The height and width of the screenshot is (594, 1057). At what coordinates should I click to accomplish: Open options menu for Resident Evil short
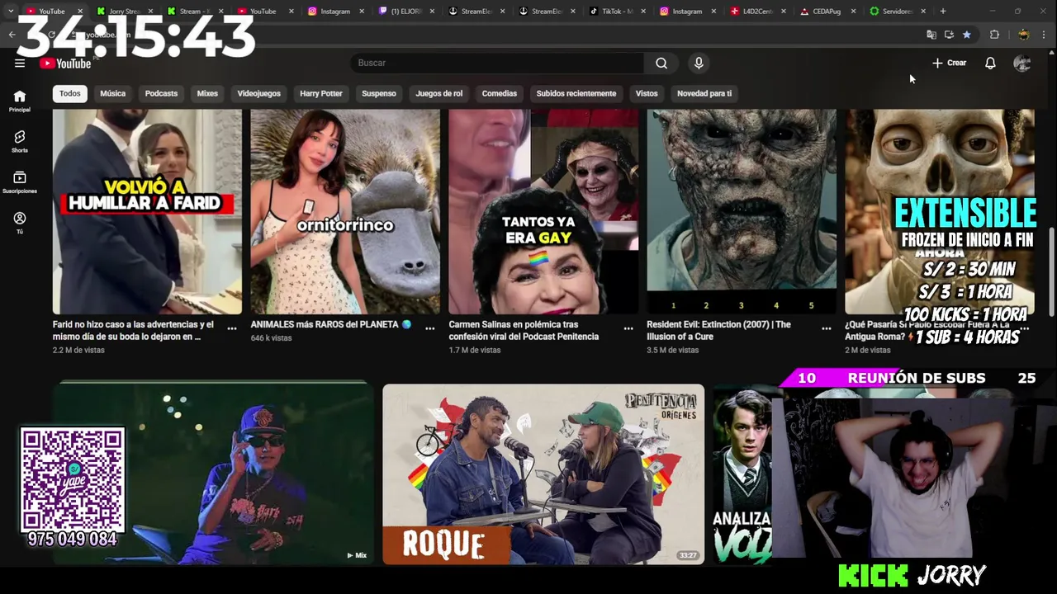point(826,328)
